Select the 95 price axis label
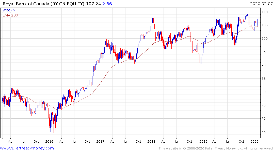Screen dimensions: 273x152 264,52
